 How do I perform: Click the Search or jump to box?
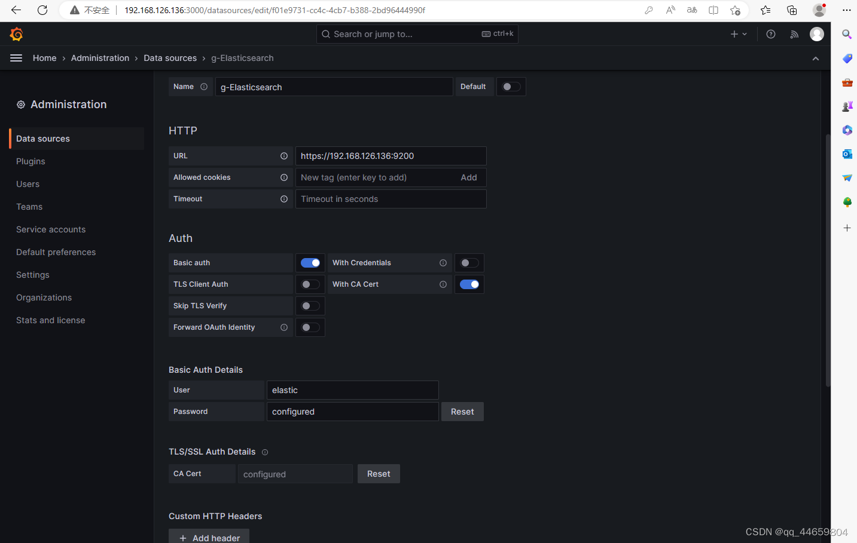click(x=417, y=34)
